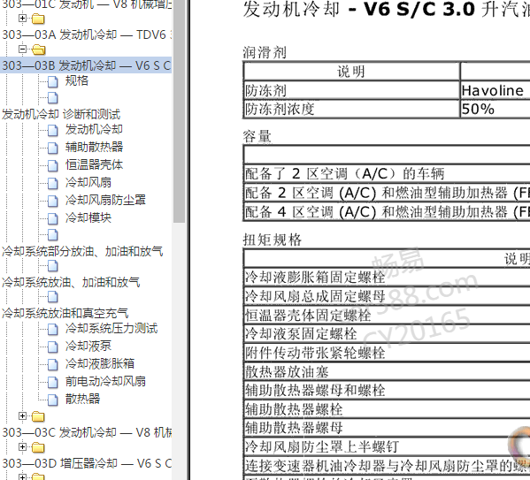
Task: Click the page icon beside 规格
Action: 53,81
